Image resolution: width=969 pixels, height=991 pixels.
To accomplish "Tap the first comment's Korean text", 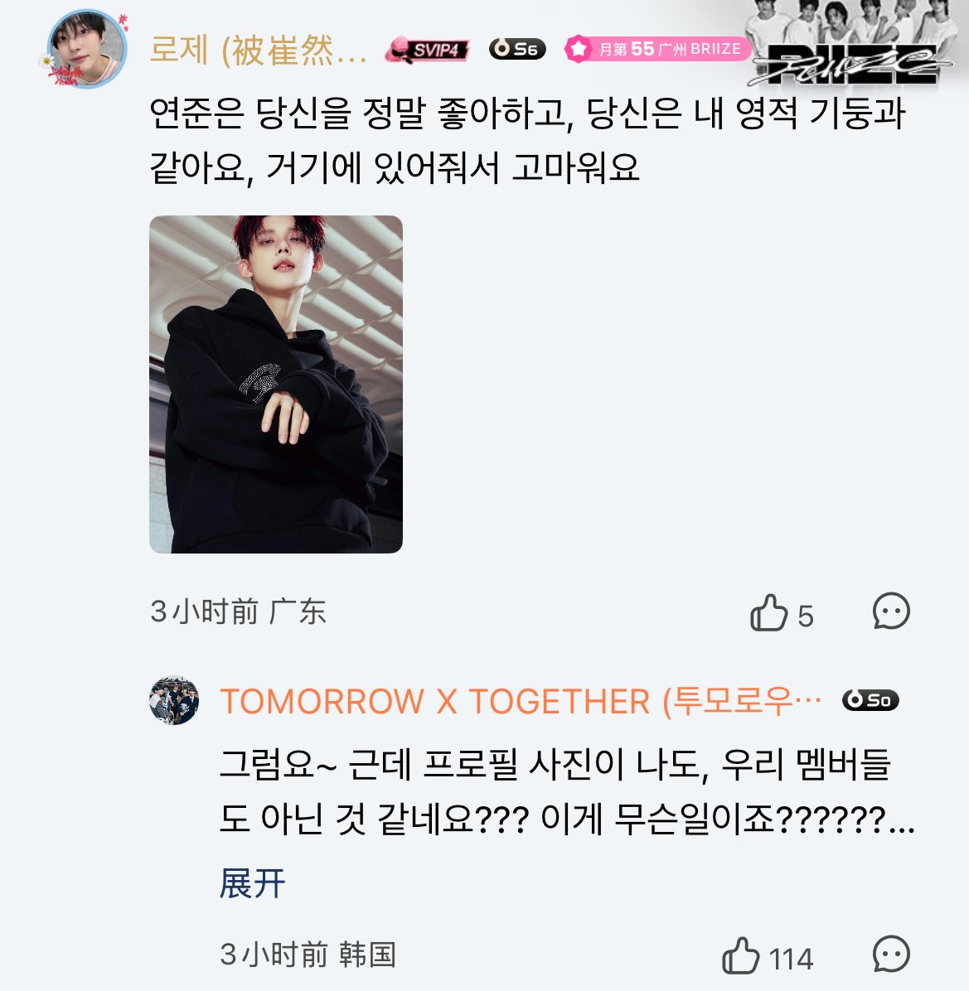I will 528,141.
